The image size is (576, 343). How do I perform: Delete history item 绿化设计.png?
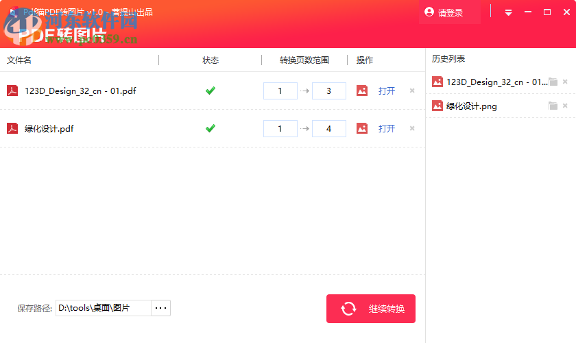click(565, 106)
